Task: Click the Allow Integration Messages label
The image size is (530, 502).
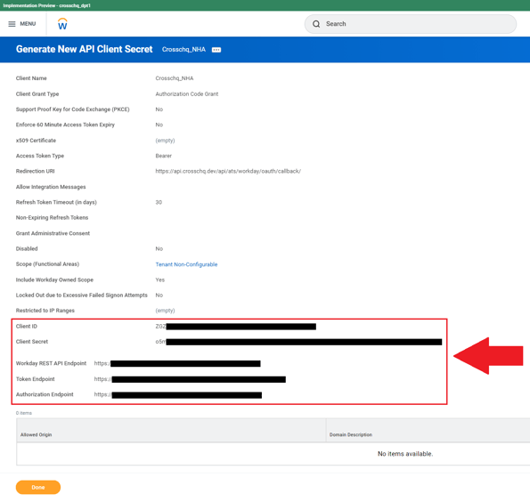Action: (51, 187)
